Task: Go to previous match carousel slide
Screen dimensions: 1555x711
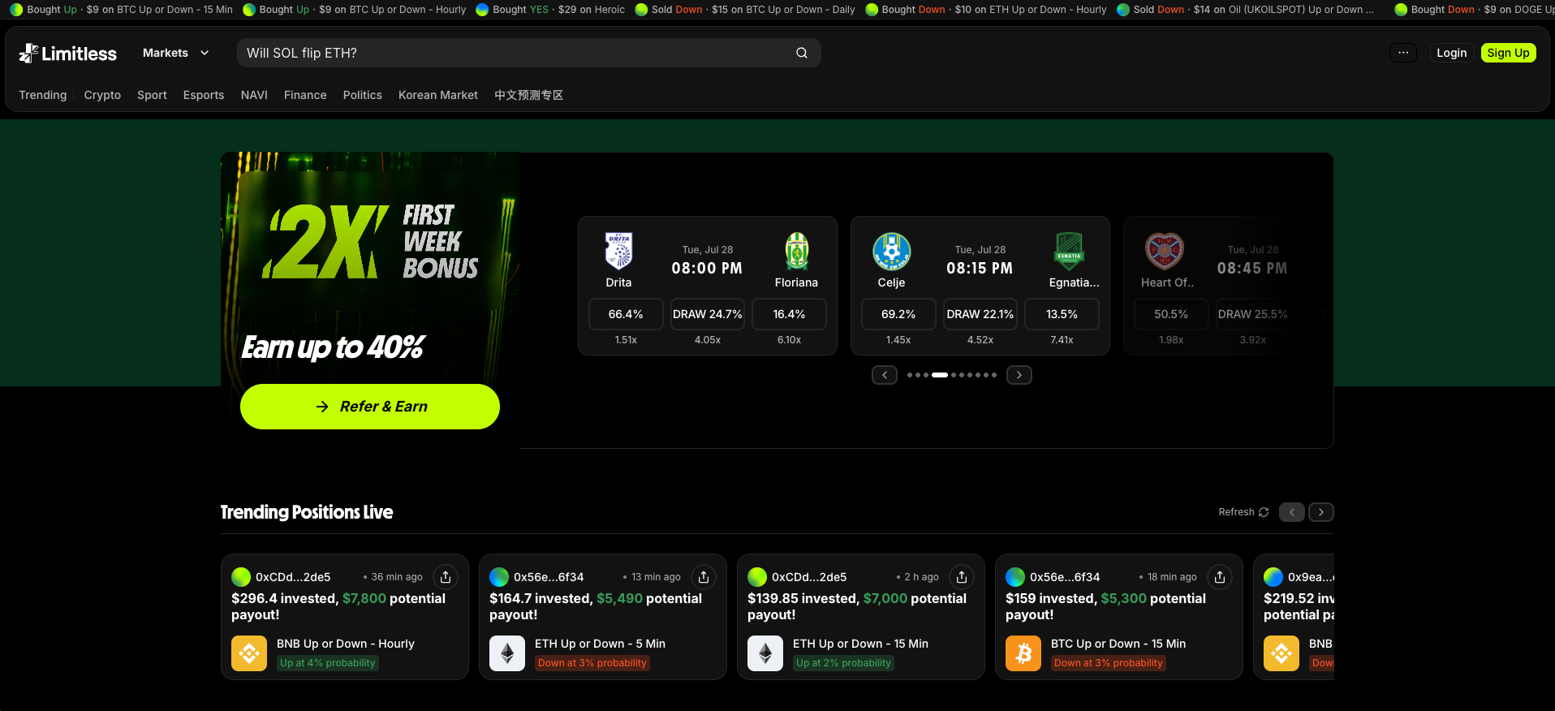Action: point(885,375)
